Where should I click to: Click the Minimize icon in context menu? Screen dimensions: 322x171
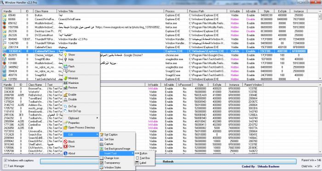click(x=65, y=78)
